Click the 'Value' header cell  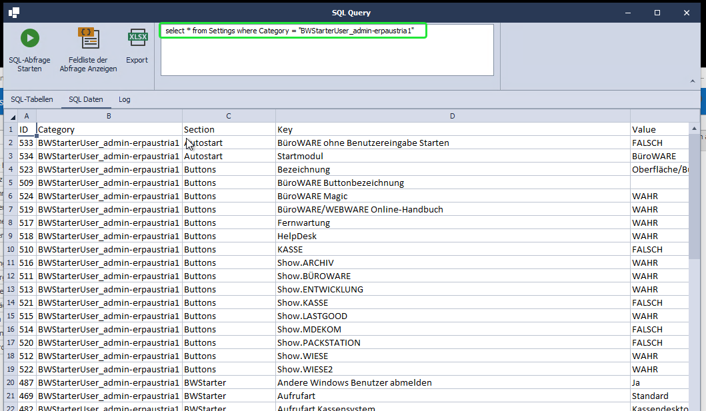(x=659, y=129)
